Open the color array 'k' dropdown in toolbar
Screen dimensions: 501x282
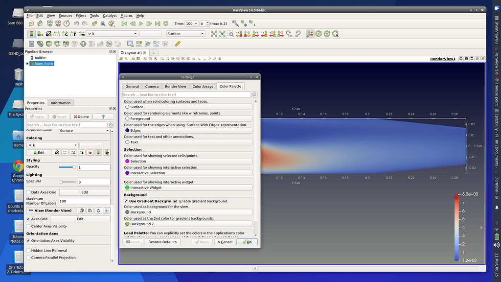coord(112,34)
